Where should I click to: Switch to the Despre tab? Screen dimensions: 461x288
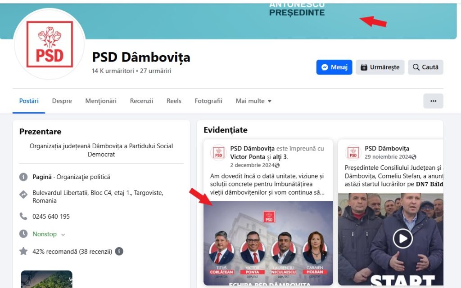(62, 101)
